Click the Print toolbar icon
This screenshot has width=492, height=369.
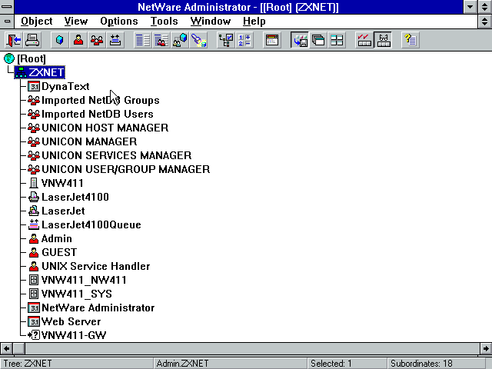[x=32, y=40]
